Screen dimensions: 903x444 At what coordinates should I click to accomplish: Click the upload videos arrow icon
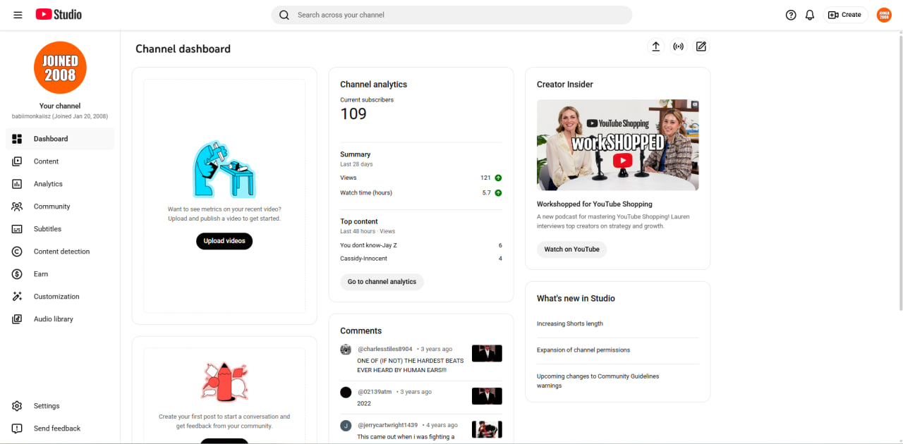(656, 47)
